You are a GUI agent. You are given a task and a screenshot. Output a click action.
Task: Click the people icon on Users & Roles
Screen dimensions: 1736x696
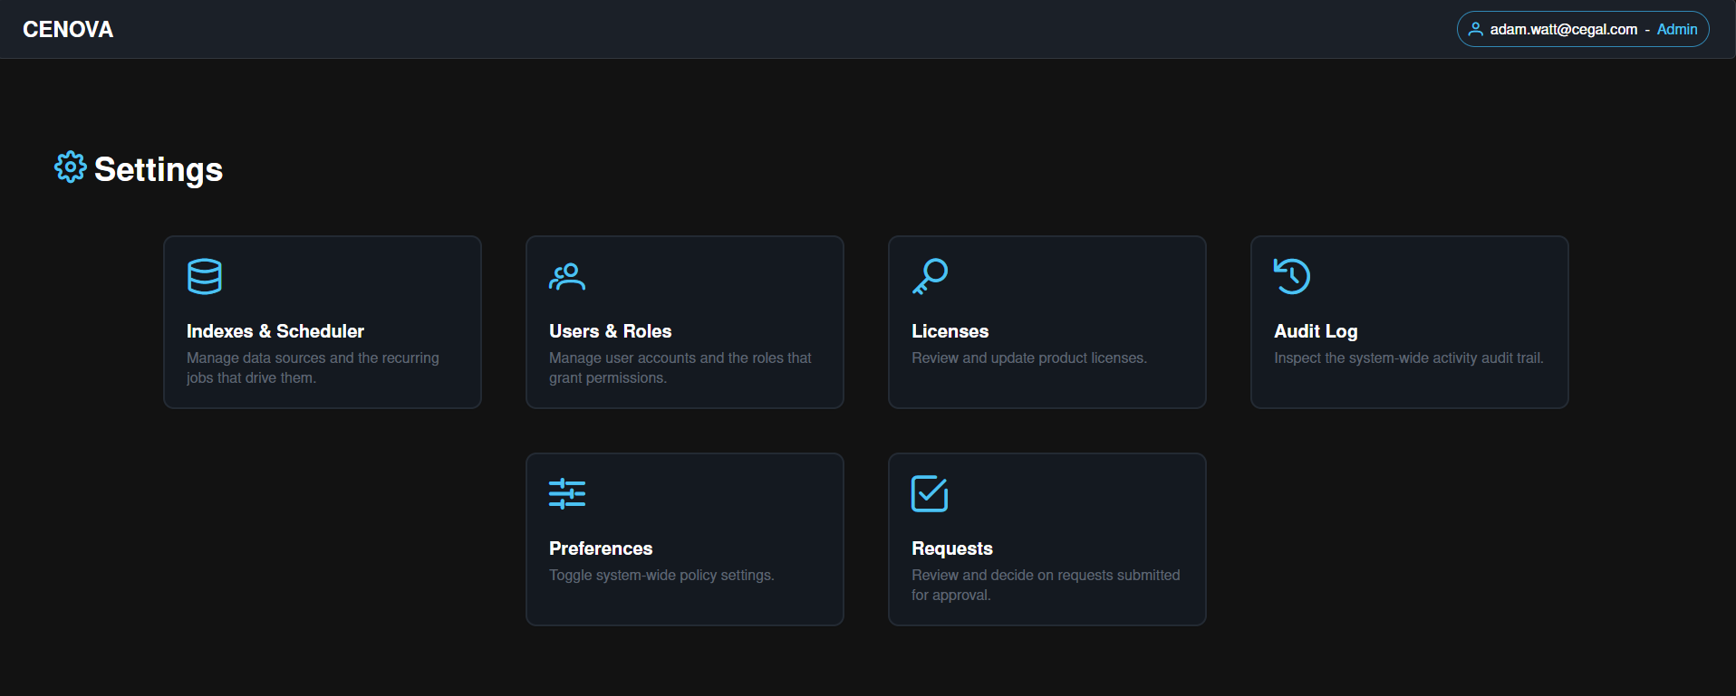pos(567,276)
